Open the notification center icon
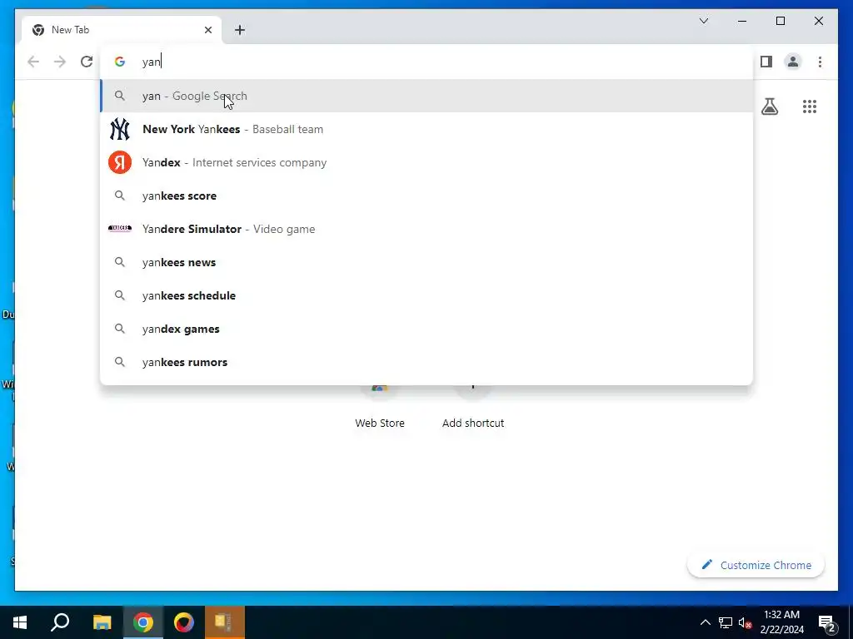Image resolution: width=853 pixels, height=639 pixels. (x=827, y=622)
